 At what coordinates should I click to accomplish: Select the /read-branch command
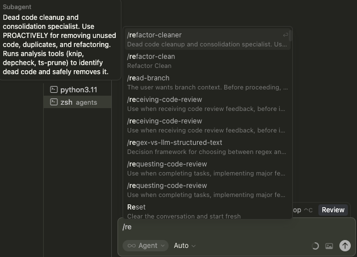pos(207,82)
